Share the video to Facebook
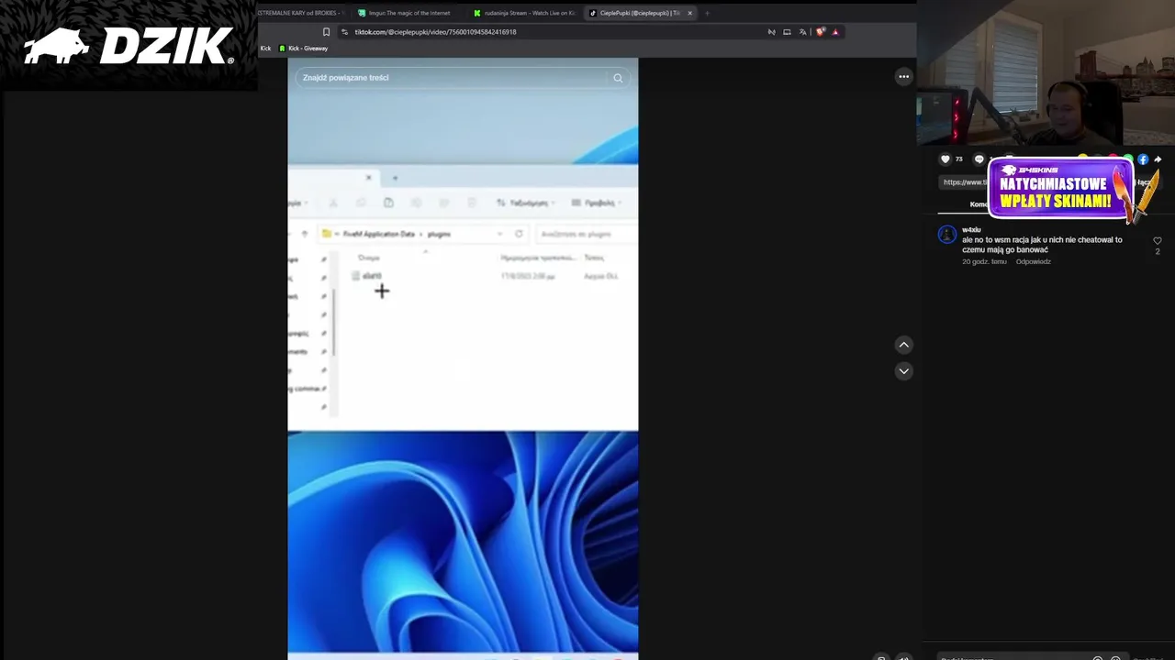The width and height of the screenshot is (1175, 660). 1143,159
